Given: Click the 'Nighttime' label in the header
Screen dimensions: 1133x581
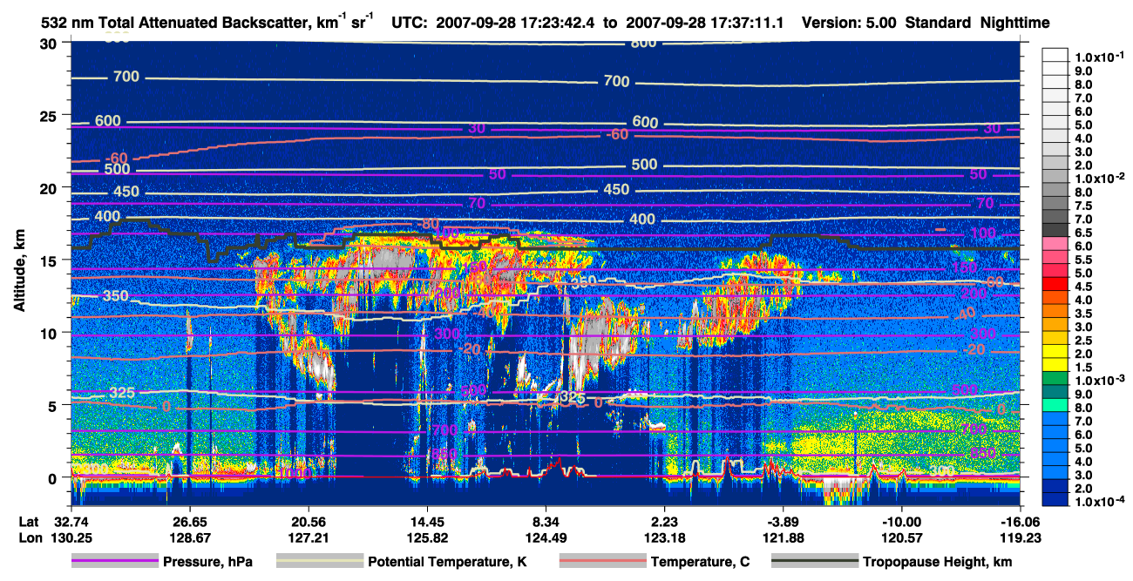Looking at the screenshot, I should coord(1015,23).
